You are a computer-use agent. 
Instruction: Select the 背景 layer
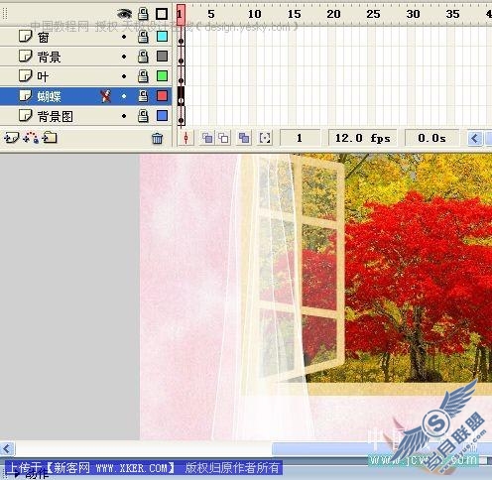[x=85, y=57]
